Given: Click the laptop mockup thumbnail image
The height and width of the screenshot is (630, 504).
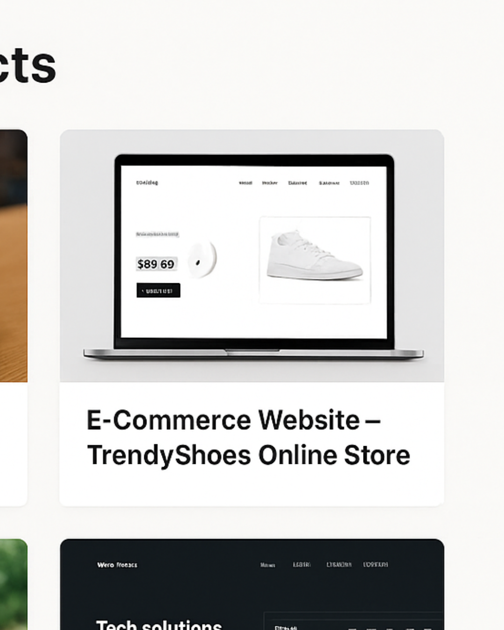Looking at the screenshot, I should (x=252, y=256).
